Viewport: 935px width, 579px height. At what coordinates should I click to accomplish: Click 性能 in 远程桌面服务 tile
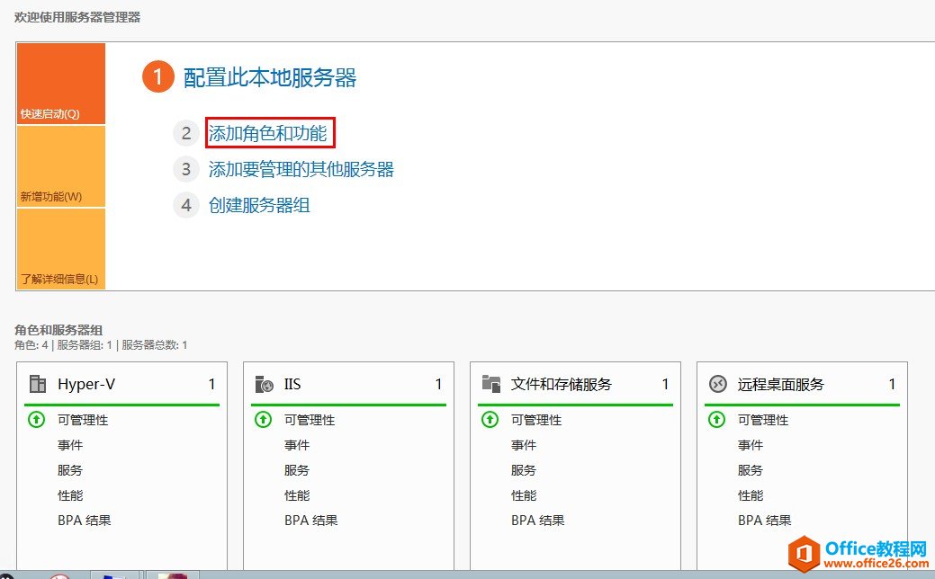pyautogui.click(x=751, y=495)
